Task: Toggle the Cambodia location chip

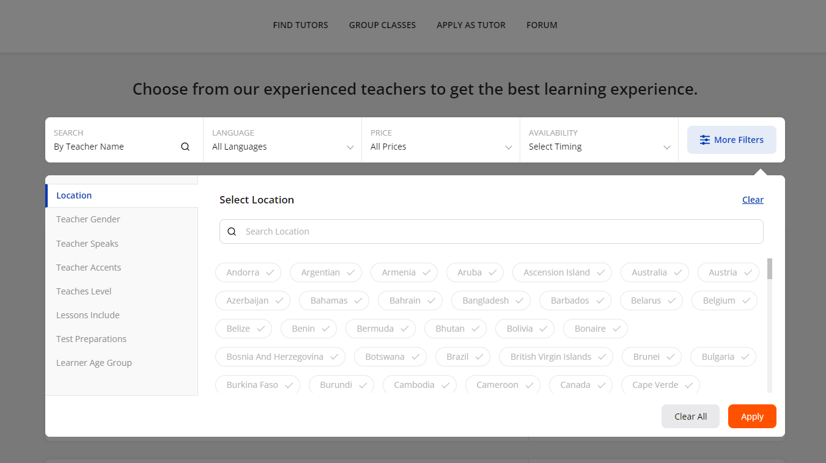Action: tap(420, 385)
